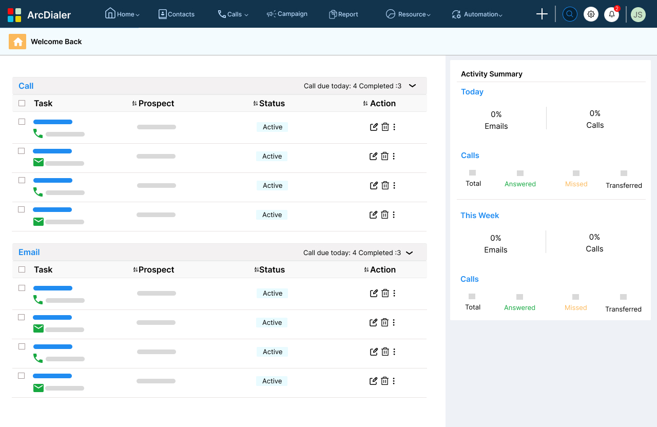The image size is (657, 427).
Task: Click the Active status badge on a Call task
Action: coord(272,127)
